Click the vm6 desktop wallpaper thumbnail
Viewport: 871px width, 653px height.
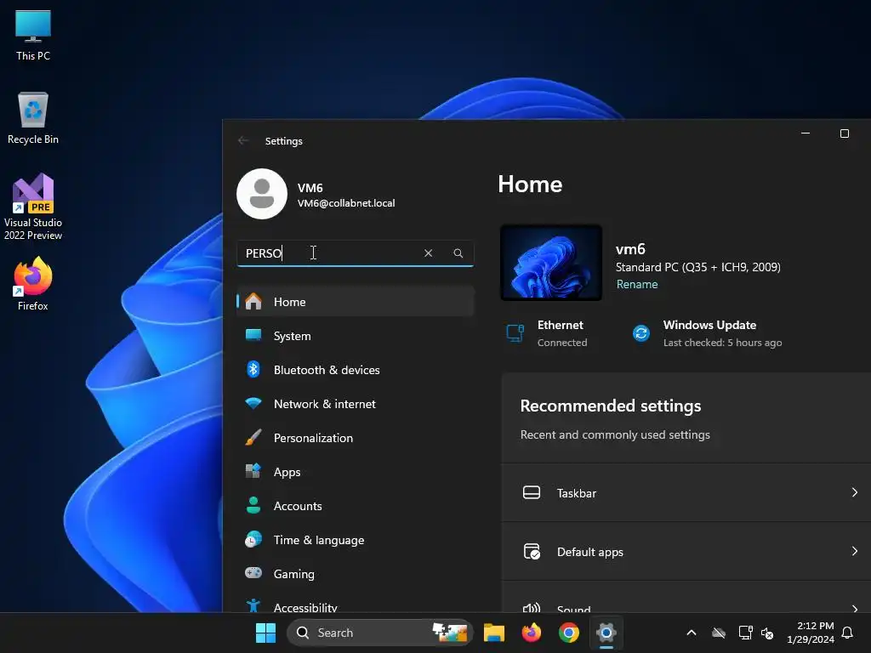(x=551, y=263)
